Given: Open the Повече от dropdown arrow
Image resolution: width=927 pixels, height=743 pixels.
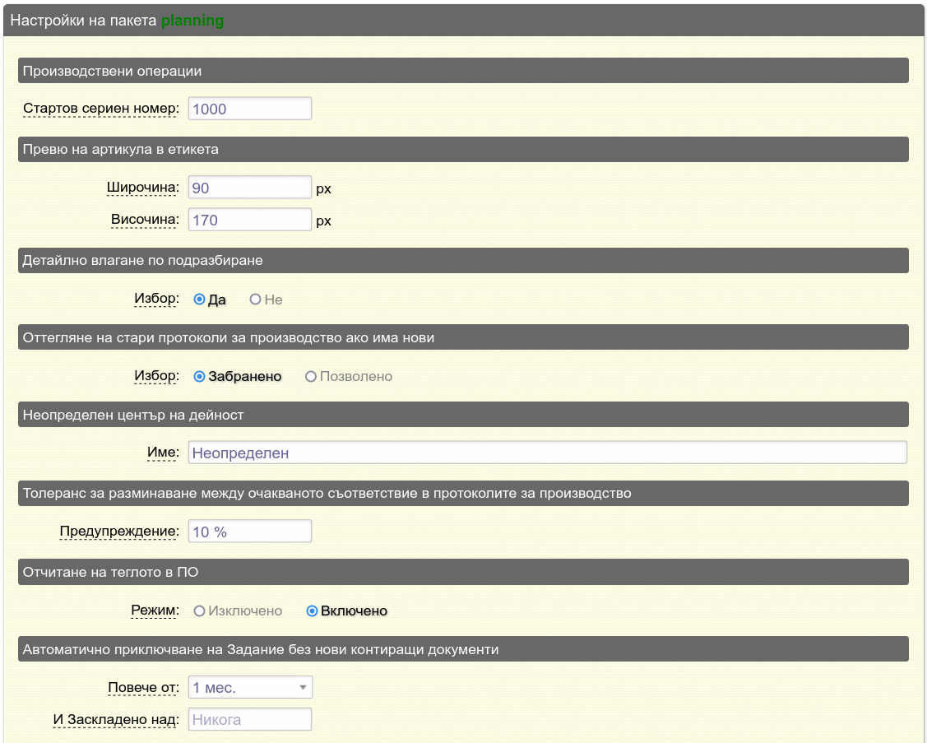Looking at the screenshot, I should tap(302, 687).
